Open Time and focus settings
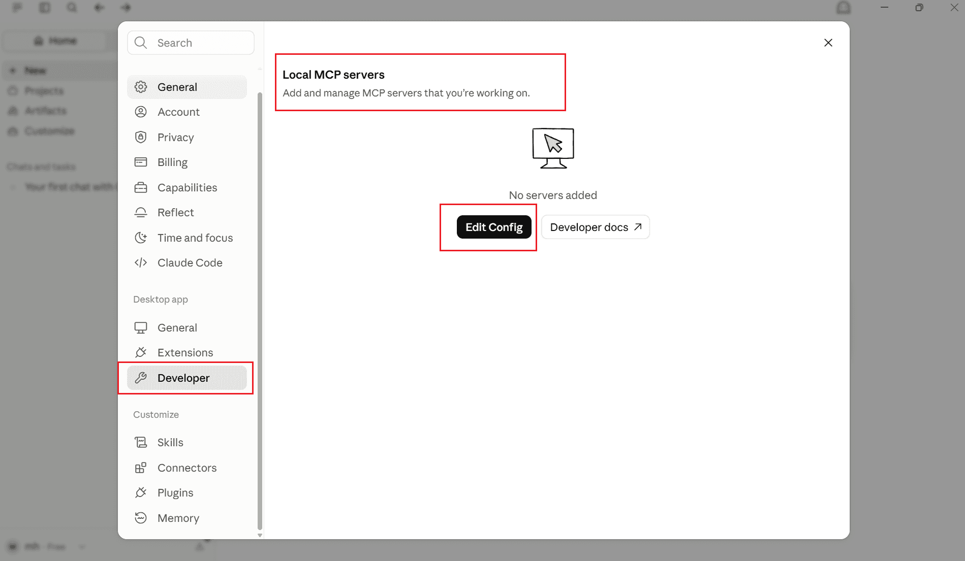This screenshot has width=965, height=561. tap(187, 238)
